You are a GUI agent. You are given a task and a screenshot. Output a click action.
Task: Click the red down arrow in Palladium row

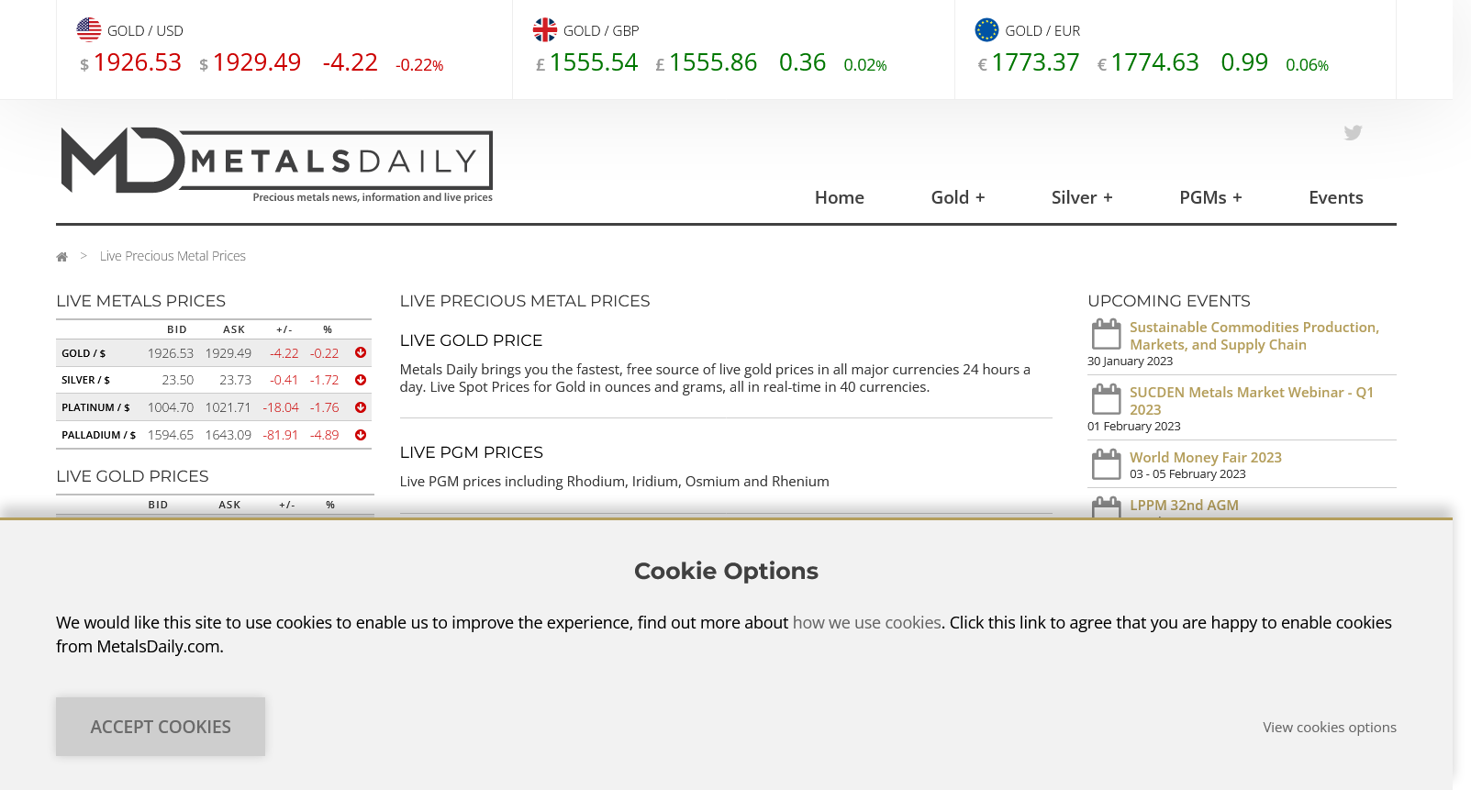tap(361, 435)
